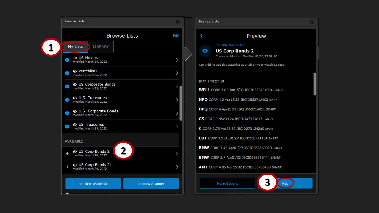Uncheck the US Movers list checkmark

point(67,60)
